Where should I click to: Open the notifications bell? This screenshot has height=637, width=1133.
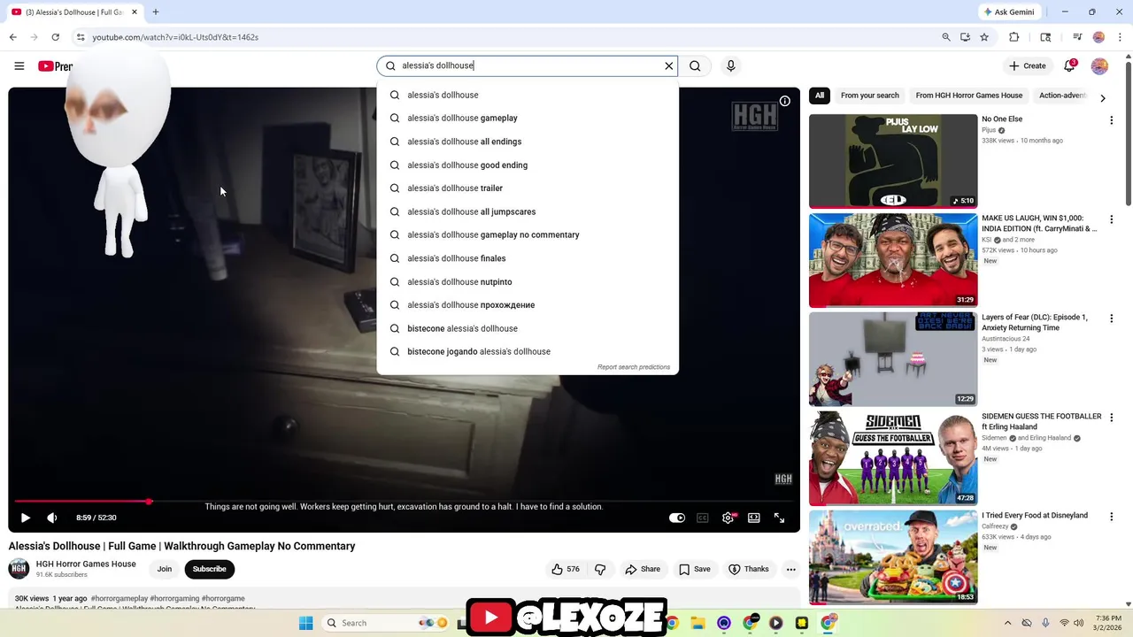coord(1068,65)
